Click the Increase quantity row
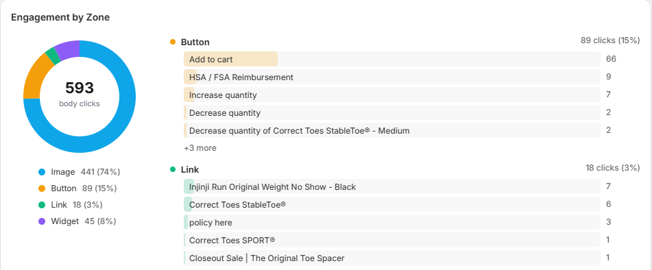This screenshot has width=652, height=270. [x=391, y=95]
